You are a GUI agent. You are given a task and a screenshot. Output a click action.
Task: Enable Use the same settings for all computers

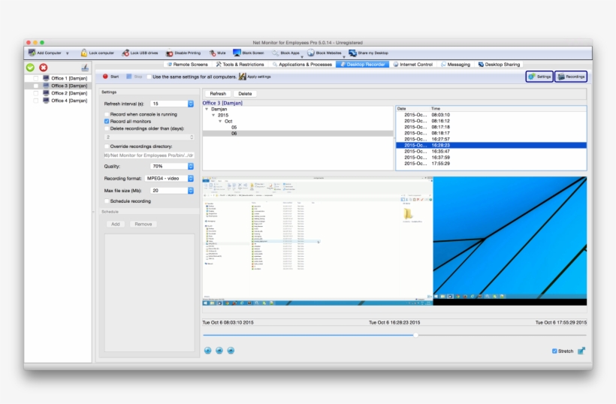click(149, 77)
